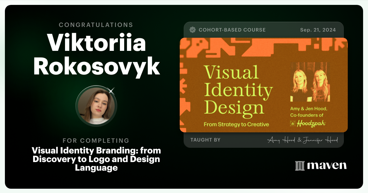Click the Maven wordmark in the corner
368x193 pixels.
(x=327, y=166)
